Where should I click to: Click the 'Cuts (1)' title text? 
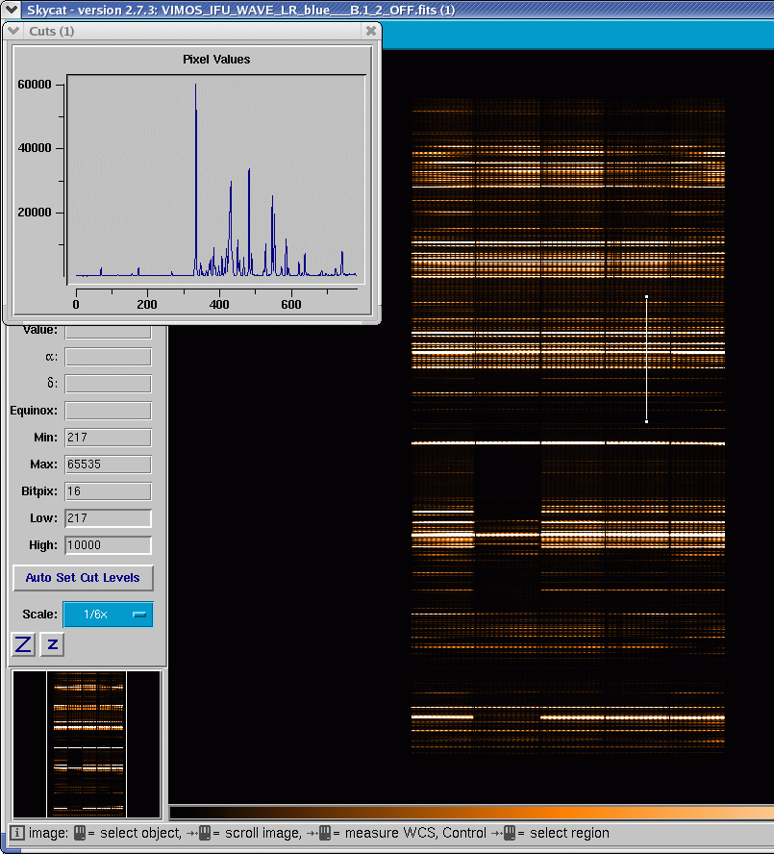[x=51, y=31]
